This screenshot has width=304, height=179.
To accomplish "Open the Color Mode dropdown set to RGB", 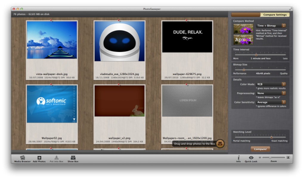I will (x=271, y=84).
